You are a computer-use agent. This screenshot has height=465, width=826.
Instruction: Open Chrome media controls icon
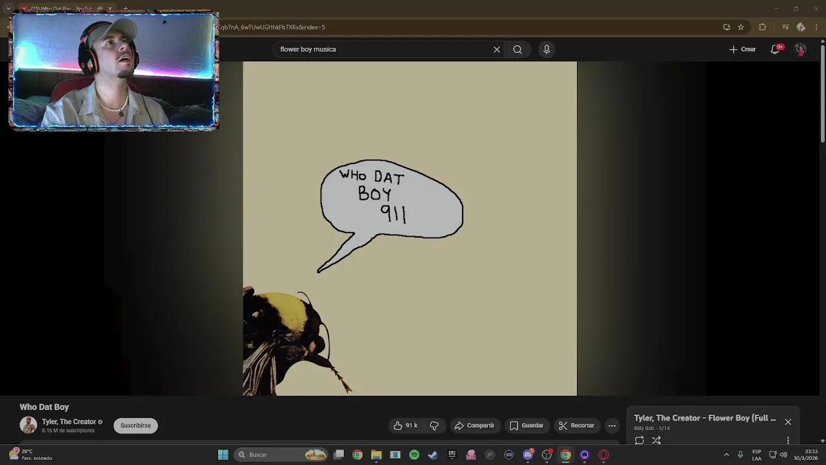(x=785, y=27)
